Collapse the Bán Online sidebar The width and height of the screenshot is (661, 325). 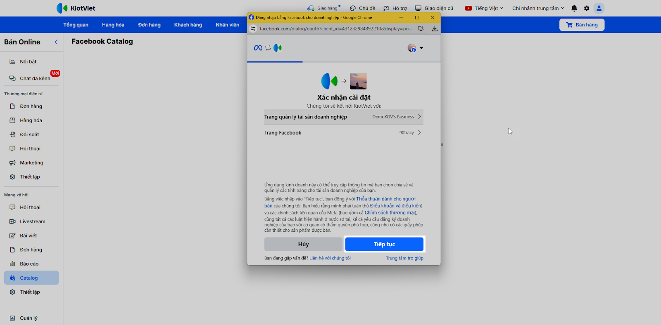(x=56, y=42)
